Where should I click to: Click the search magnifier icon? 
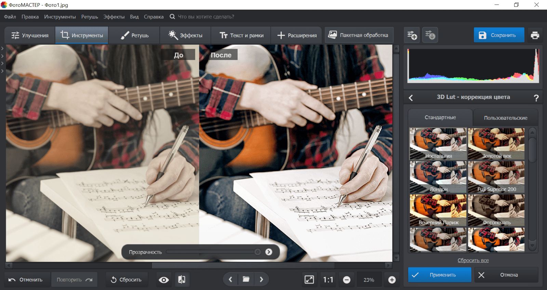(172, 17)
